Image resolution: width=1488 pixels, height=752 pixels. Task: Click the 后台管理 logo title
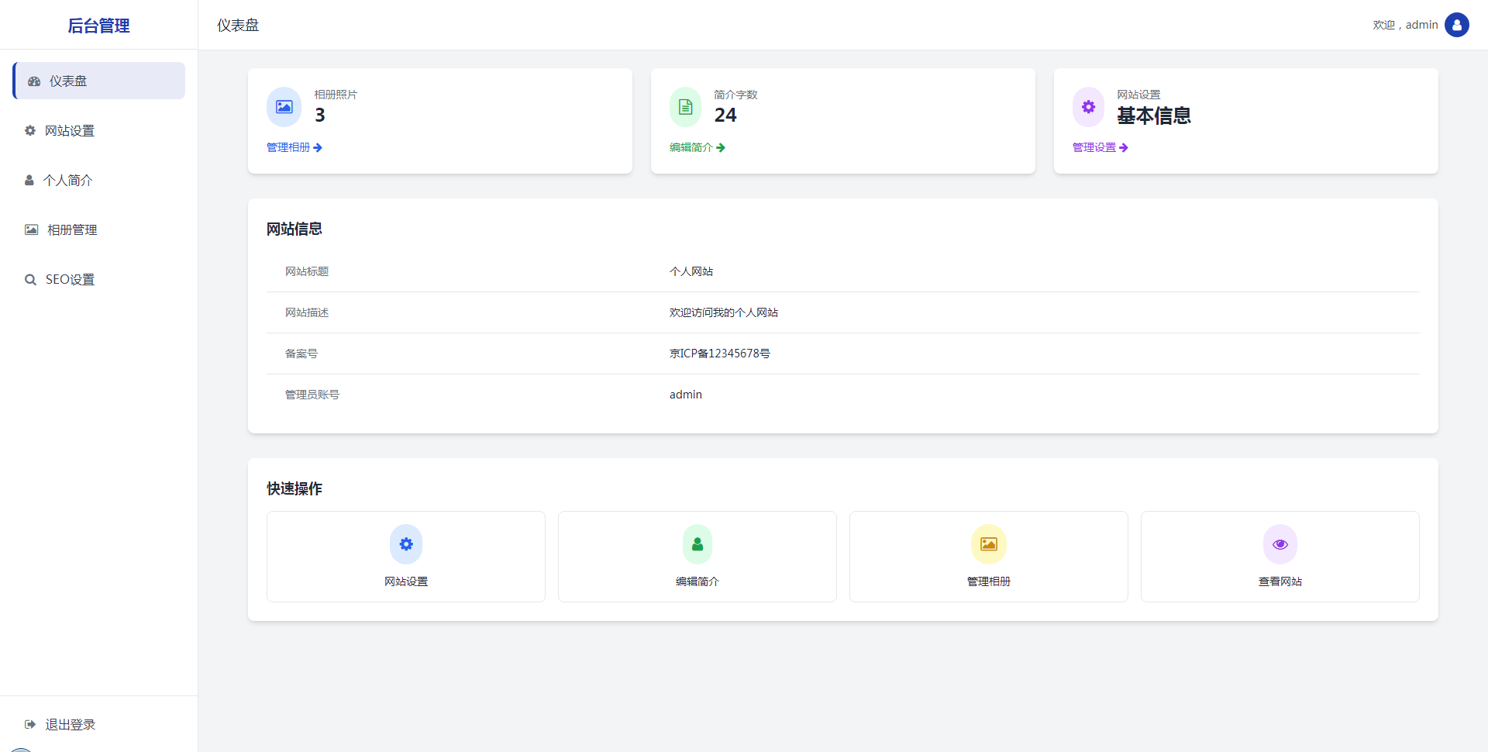tap(98, 26)
